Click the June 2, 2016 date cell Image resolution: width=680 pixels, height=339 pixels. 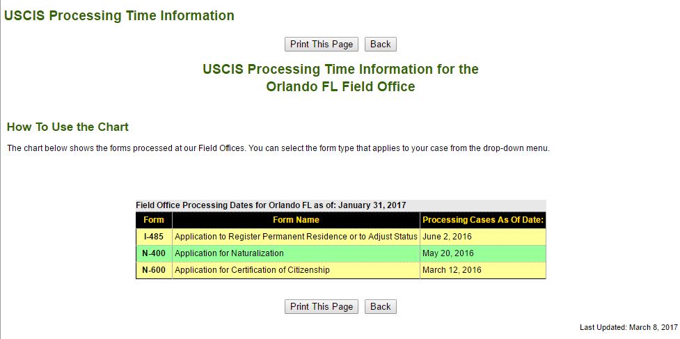coord(447,237)
